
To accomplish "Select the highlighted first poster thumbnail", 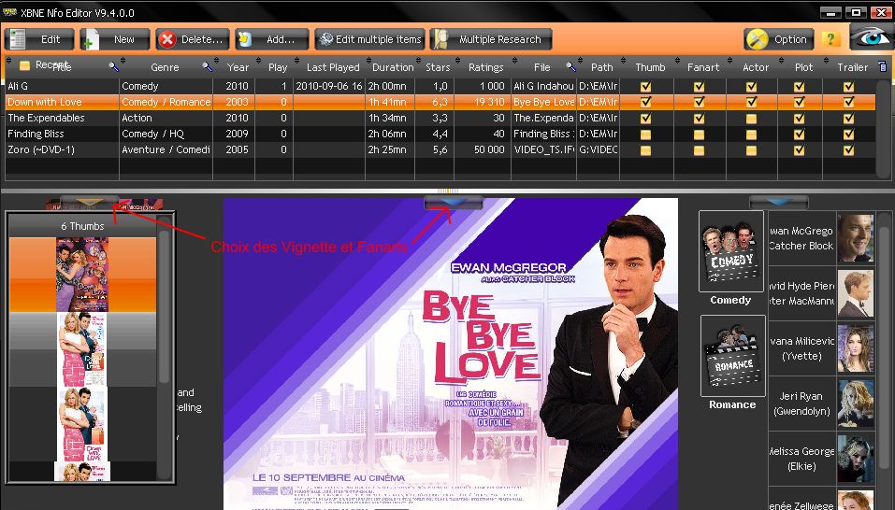I will [82, 275].
